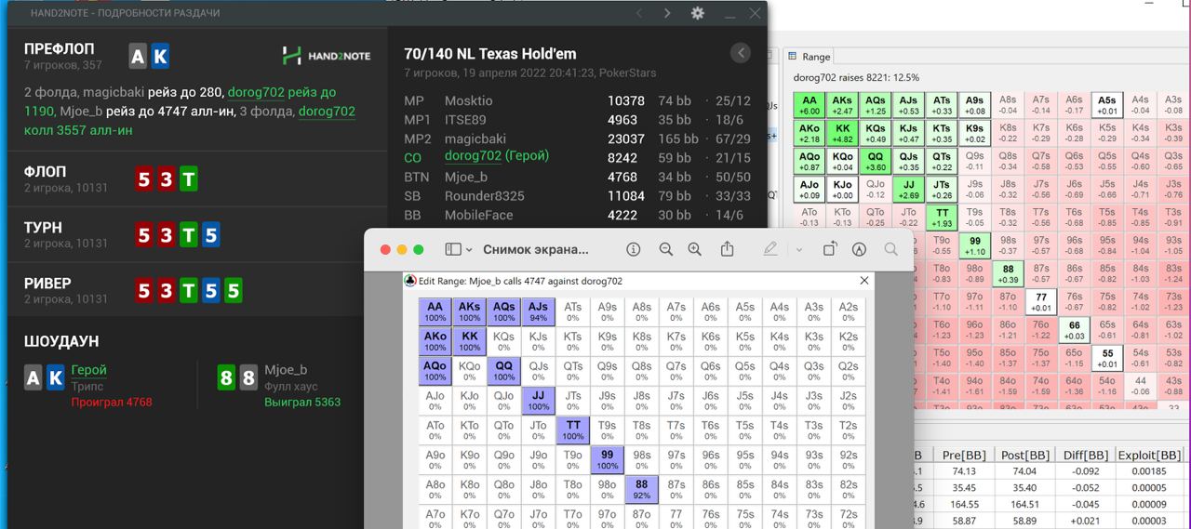Open search in Preview toolbar
The width and height of the screenshot is (1191, 529).
pos(891,249)
